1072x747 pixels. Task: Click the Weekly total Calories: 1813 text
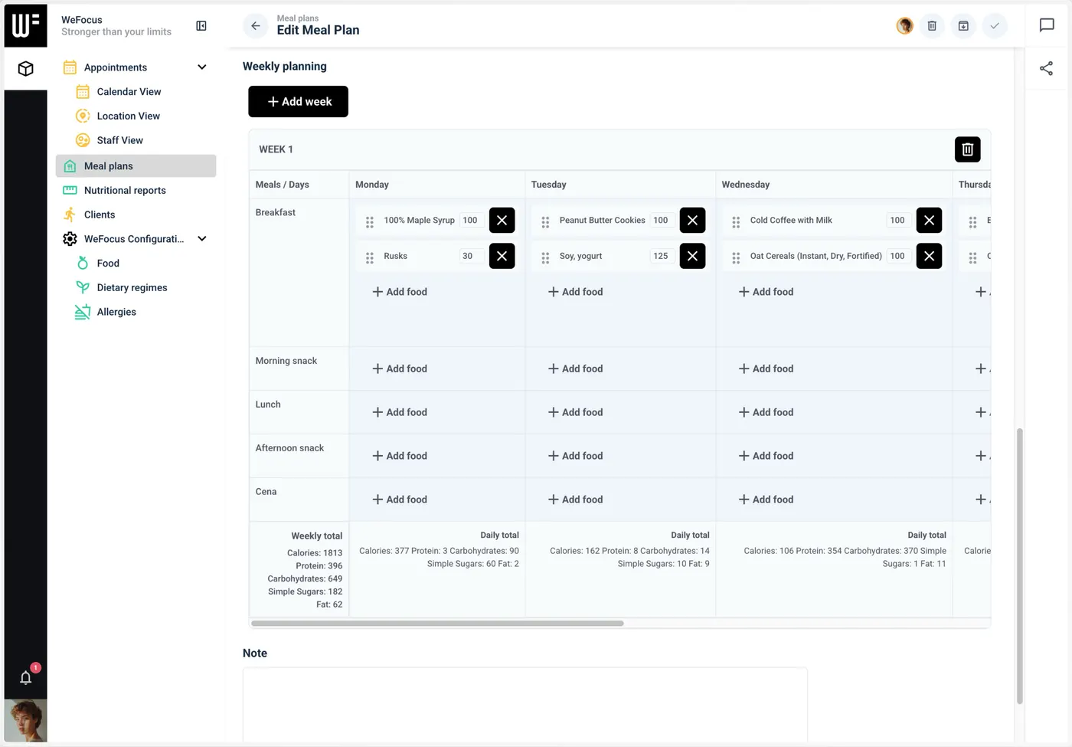point(315,553)
